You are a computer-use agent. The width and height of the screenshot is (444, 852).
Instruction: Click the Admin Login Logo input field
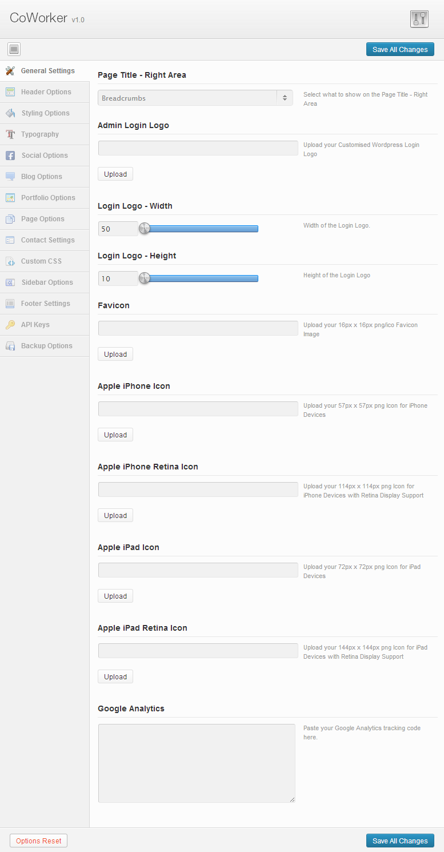point(198,148)
